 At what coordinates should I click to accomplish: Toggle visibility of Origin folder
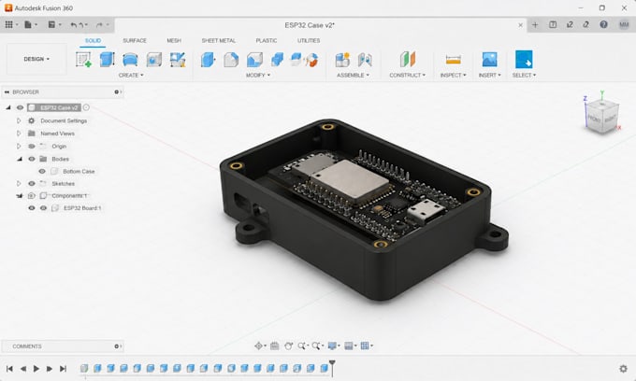tap(32, 147)
